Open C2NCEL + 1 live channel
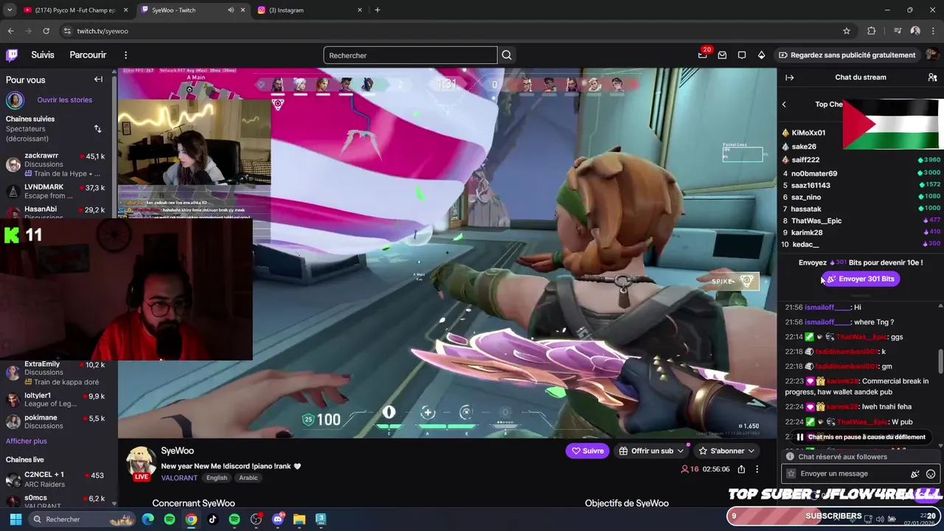This screenshot has height=531, width=944. tap(56, 479)
